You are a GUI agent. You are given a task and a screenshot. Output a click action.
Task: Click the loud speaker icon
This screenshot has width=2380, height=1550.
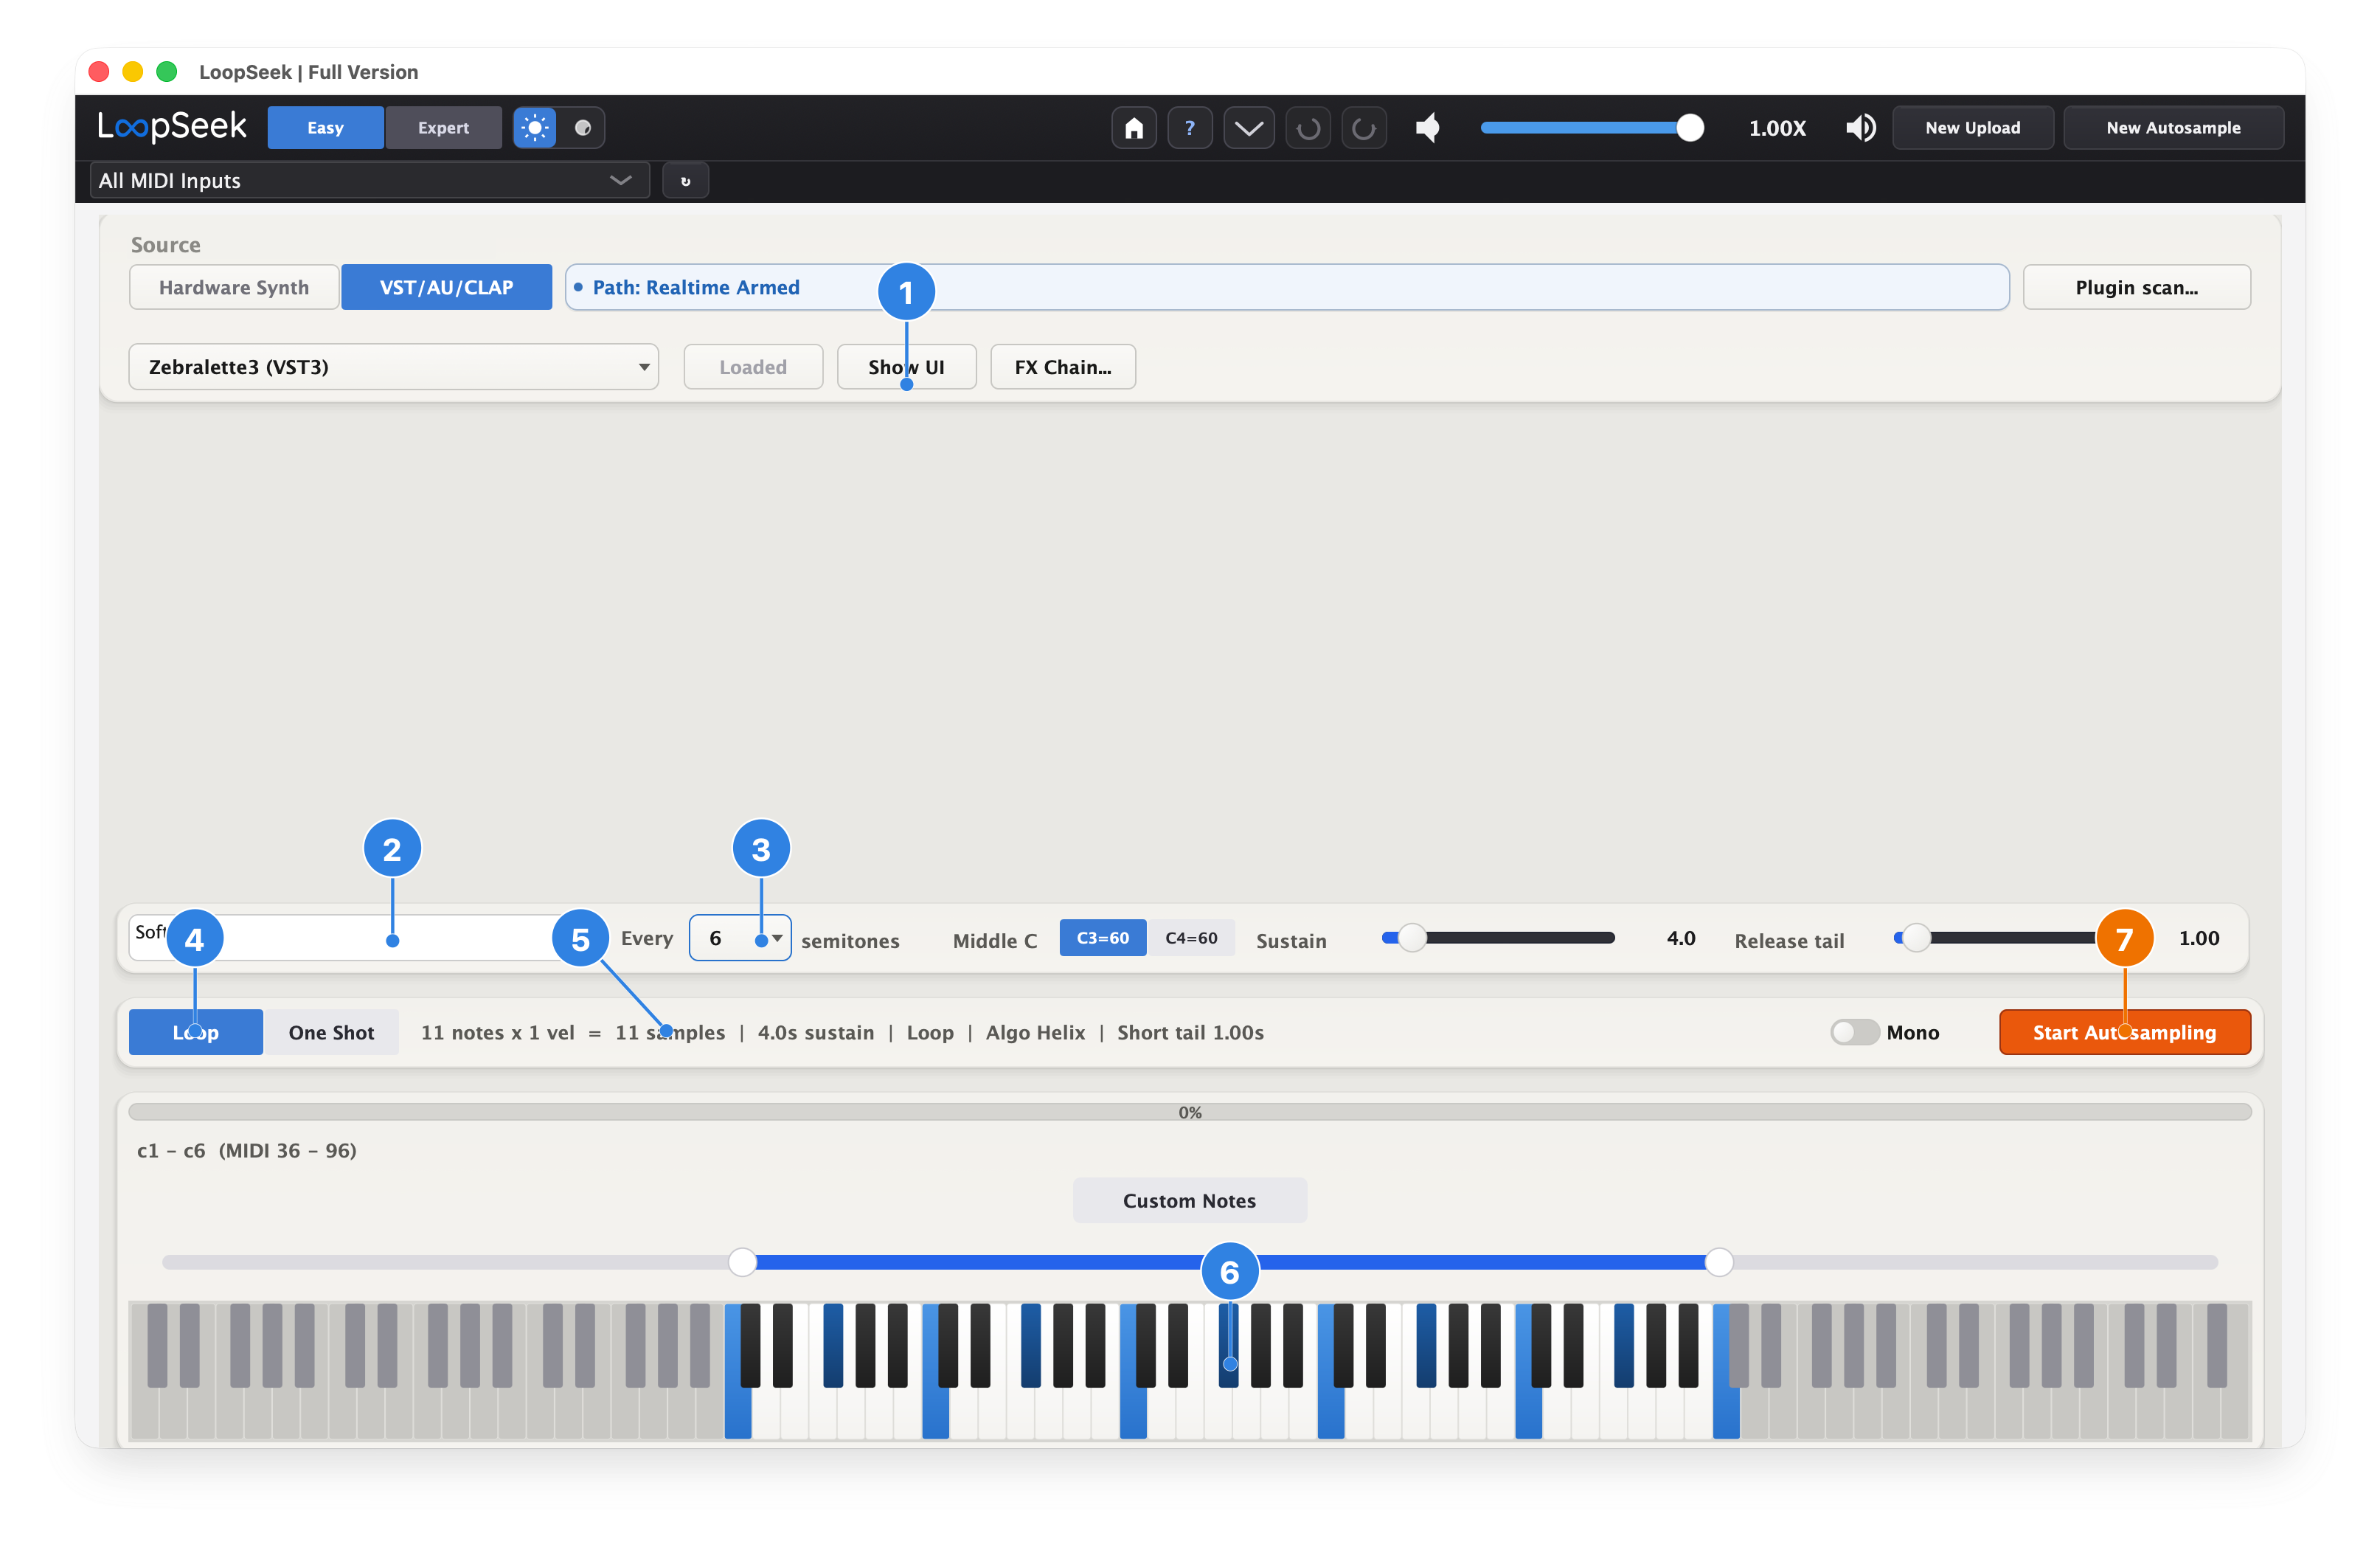coord(1860,128)
